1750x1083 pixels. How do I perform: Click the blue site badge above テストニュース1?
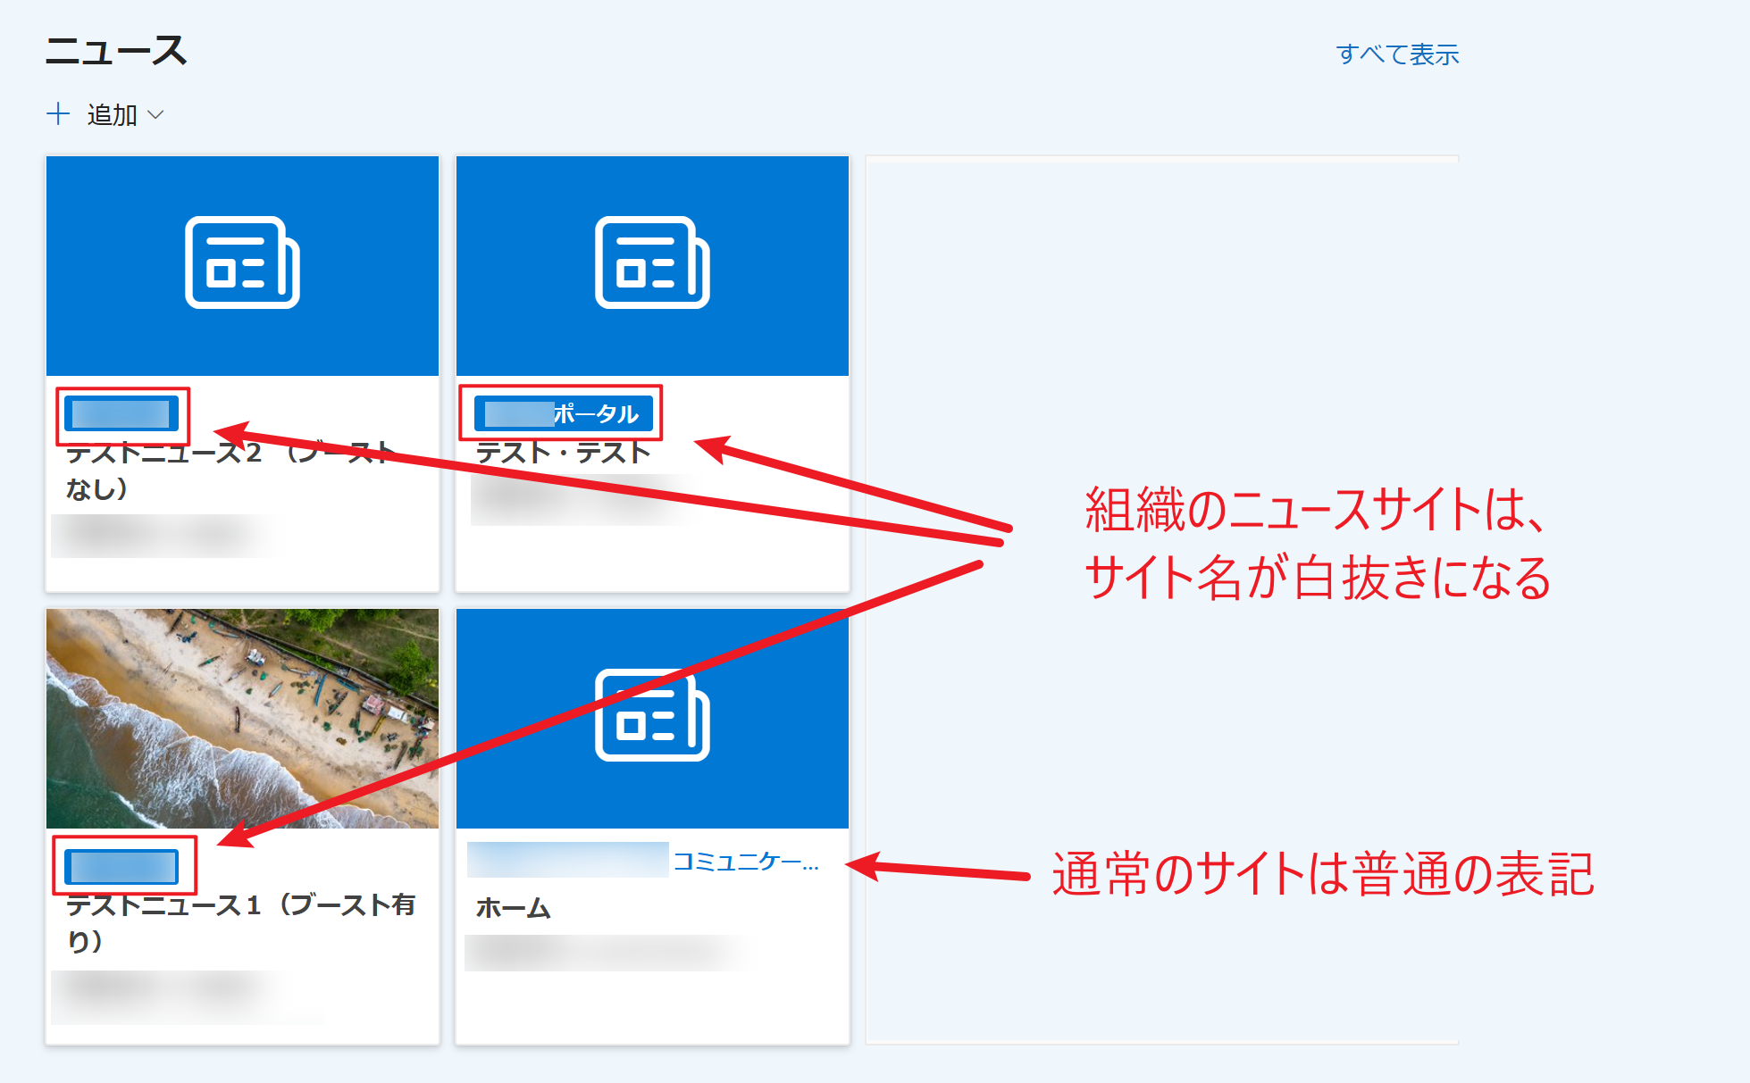click(x=123, y=865)
